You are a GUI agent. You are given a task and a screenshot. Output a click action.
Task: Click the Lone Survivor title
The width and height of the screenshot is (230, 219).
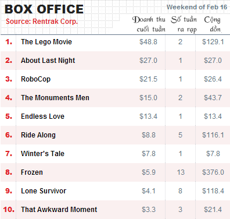coord(44,191)
